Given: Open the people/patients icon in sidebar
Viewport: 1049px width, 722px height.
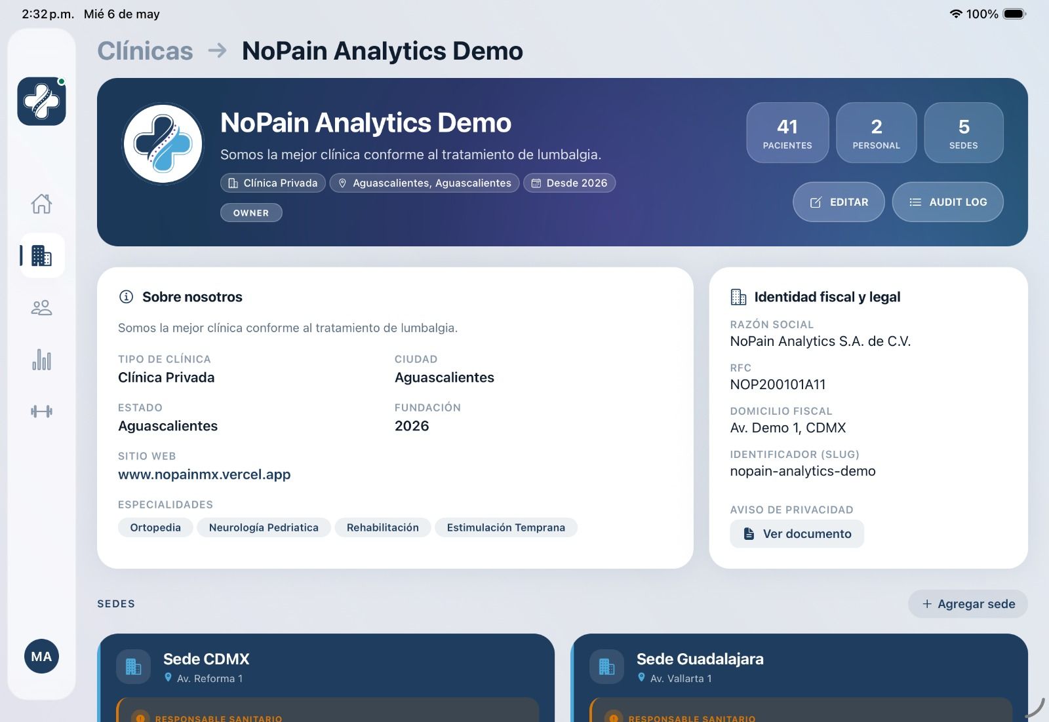Looking at the screenshot, I should point(41,307).
